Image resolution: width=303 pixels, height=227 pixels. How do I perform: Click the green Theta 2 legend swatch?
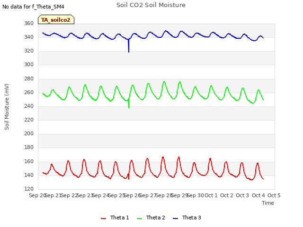point(139,218)
